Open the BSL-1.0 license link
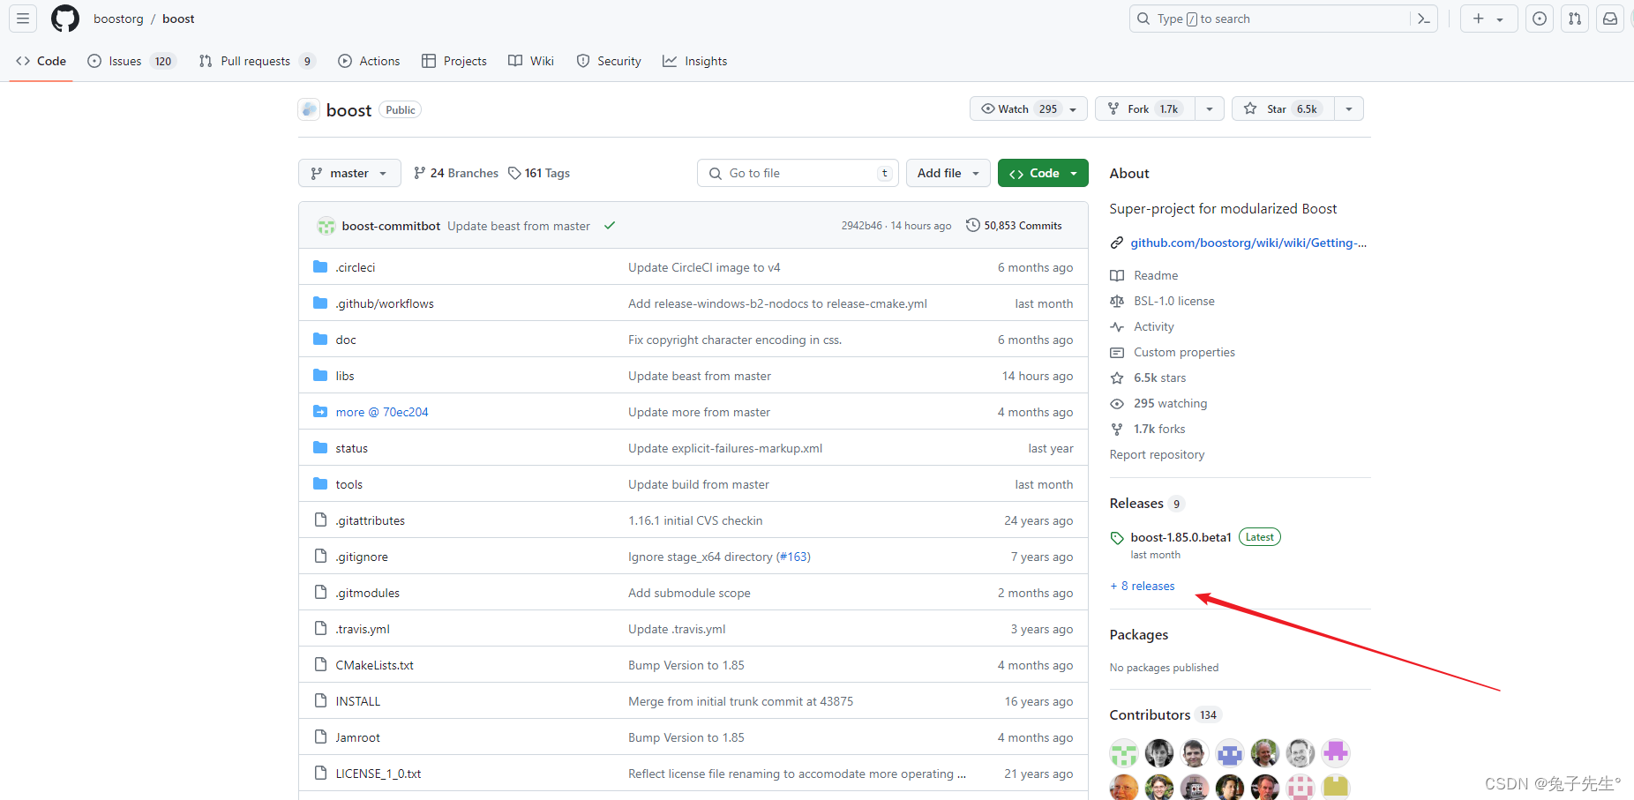The width and height of the screenshot is (1634, 800). pyautogui.click(x=1174, y=301)
